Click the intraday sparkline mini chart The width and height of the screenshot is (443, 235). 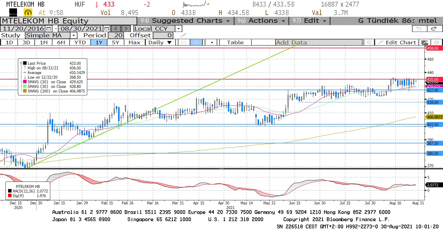tap(196, 4)
